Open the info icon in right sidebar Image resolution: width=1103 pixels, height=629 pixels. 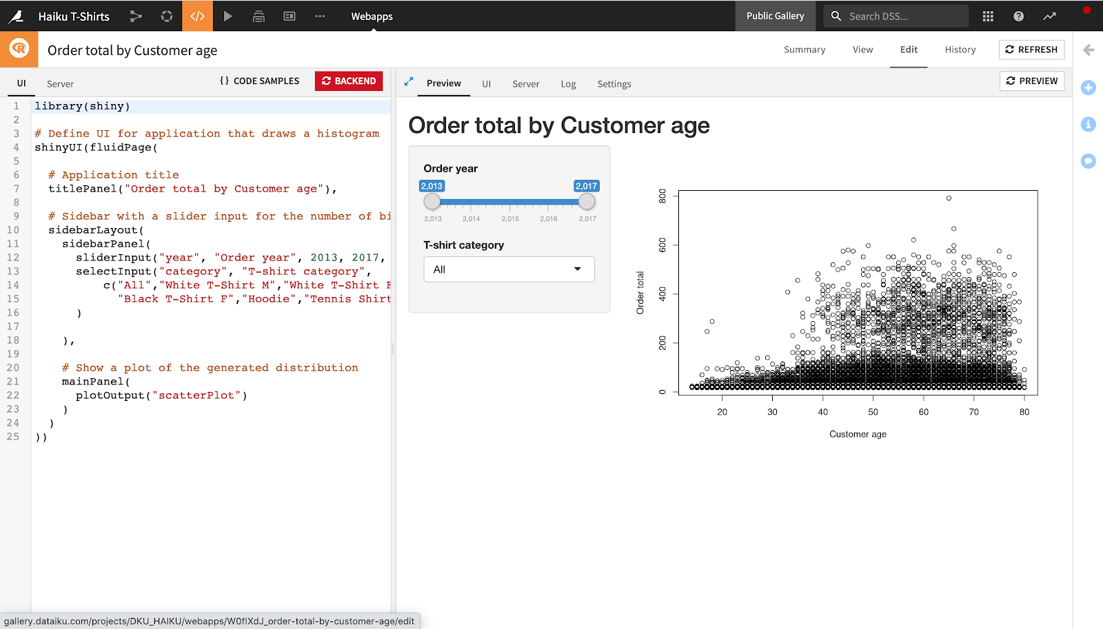coord(1089,124)
